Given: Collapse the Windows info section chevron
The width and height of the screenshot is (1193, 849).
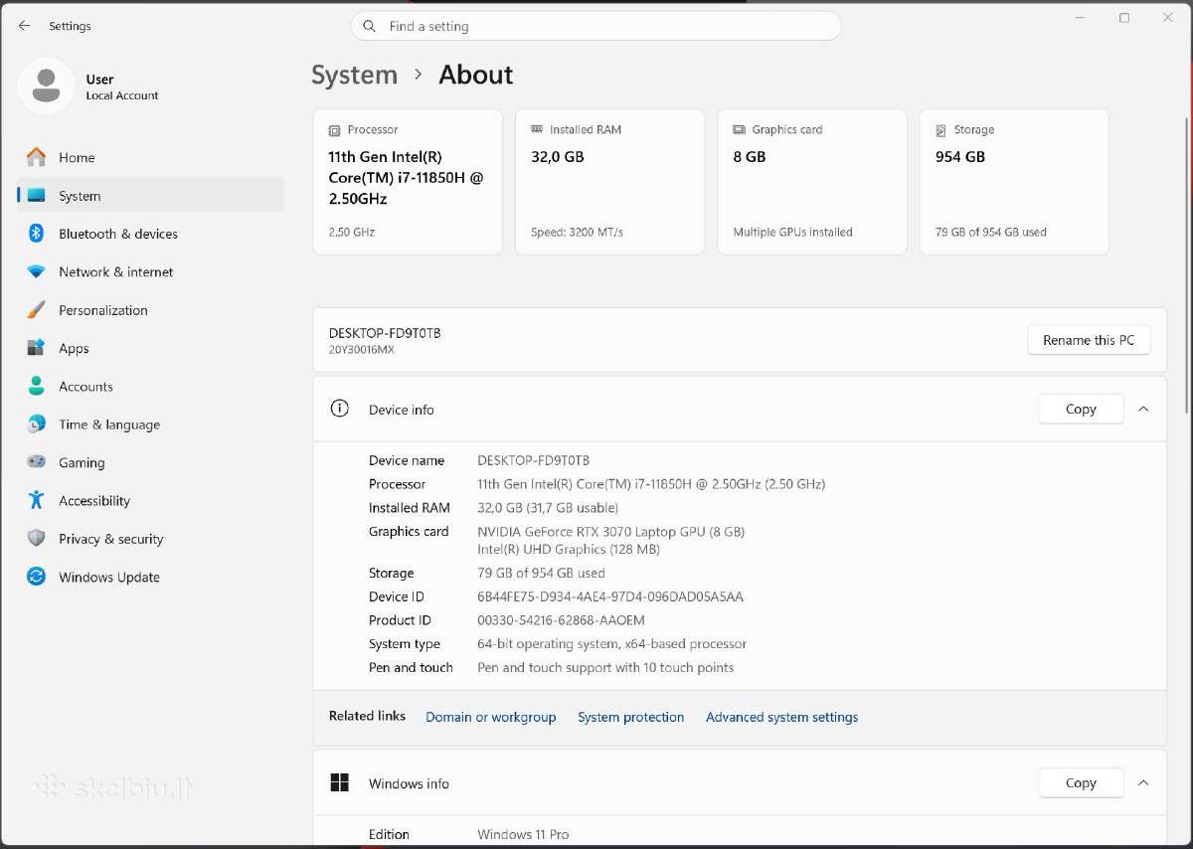Looking at the screenshot, I should click(x=1143, y=783).
